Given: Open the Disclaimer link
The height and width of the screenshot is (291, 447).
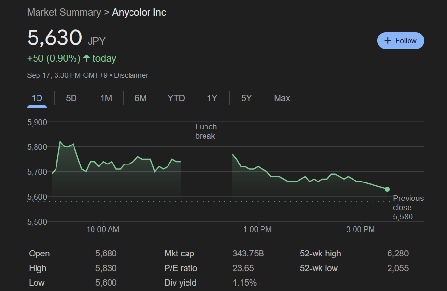Looking at the screenshot, I should coord(131,75).
